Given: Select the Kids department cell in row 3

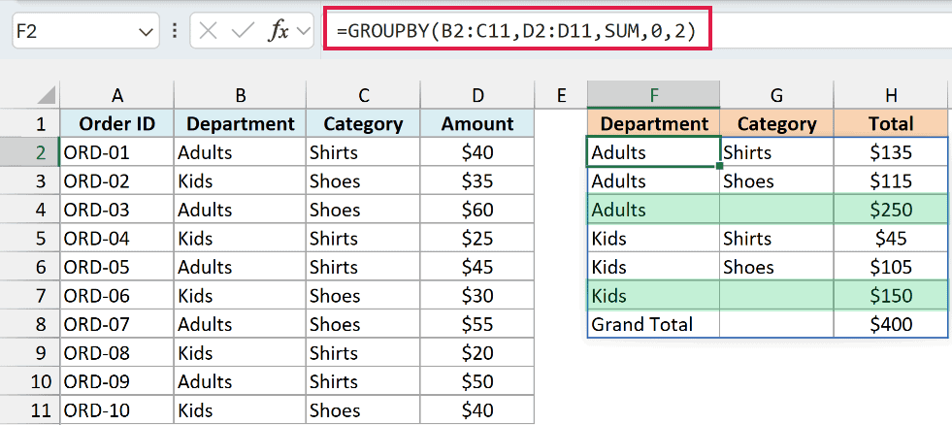Looking at the screenshot, I should [241, 181].
